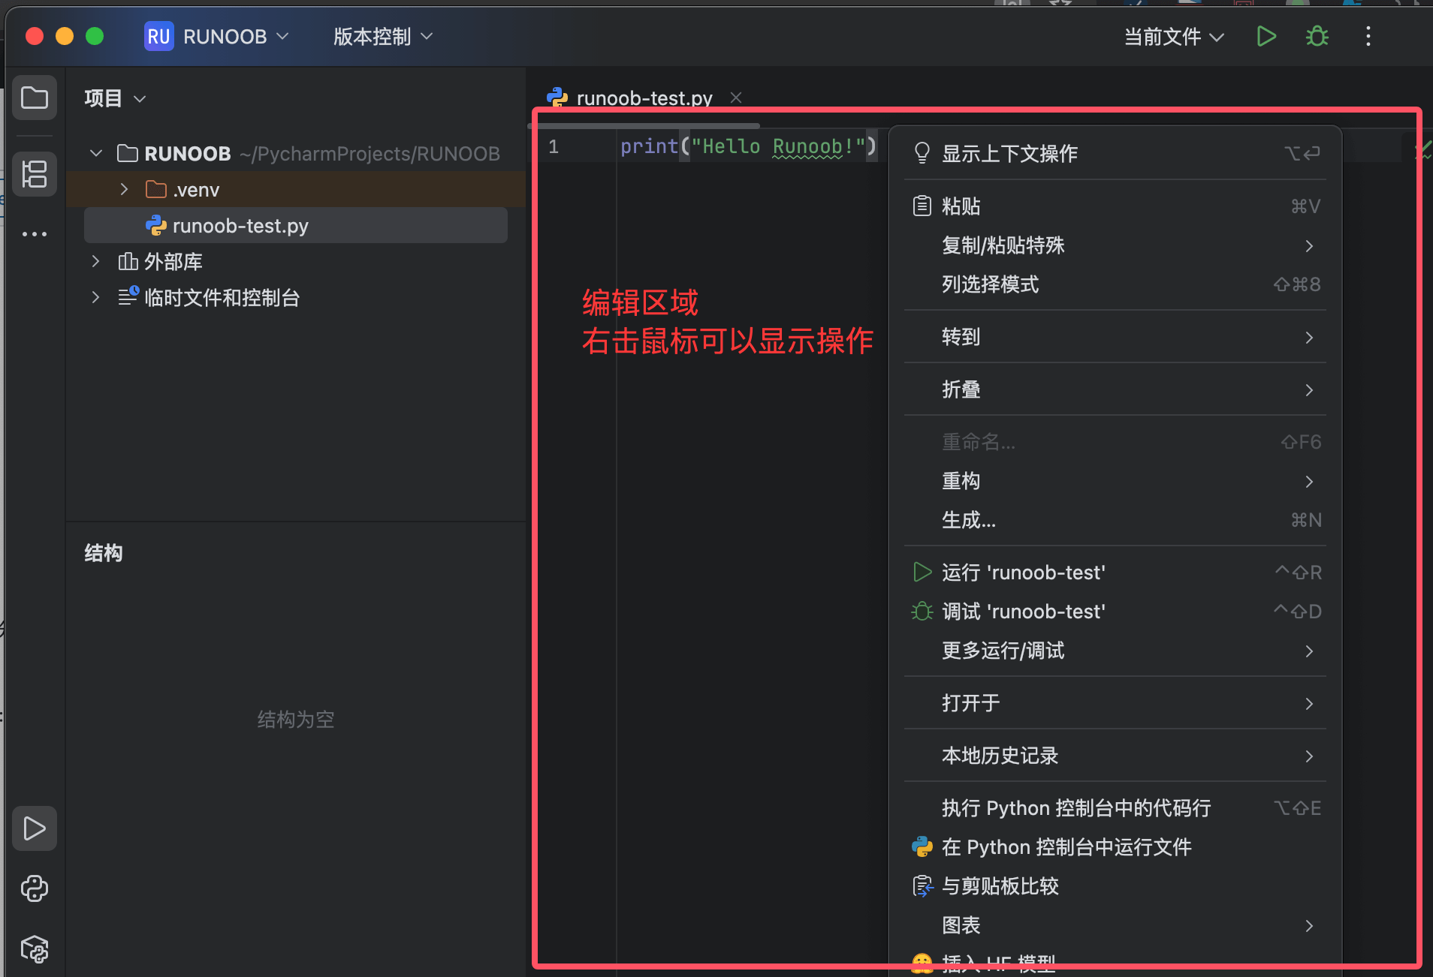Viewport: 1433px width, 977px height.
Task: Open the Python Console sidebar icon
Action: click(35, 888)
